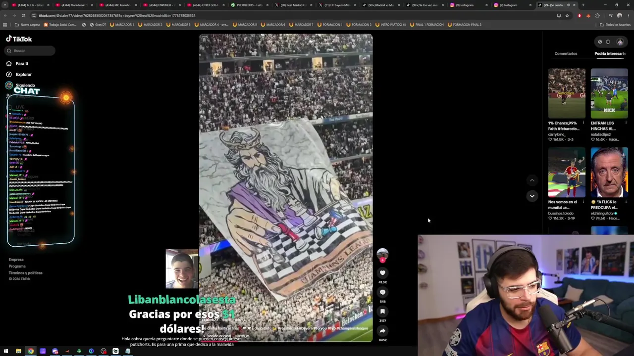The image size is (634, 356).
Task: Open the INTRO PARTIDO 4K bookmark
Action: (391, 24)
